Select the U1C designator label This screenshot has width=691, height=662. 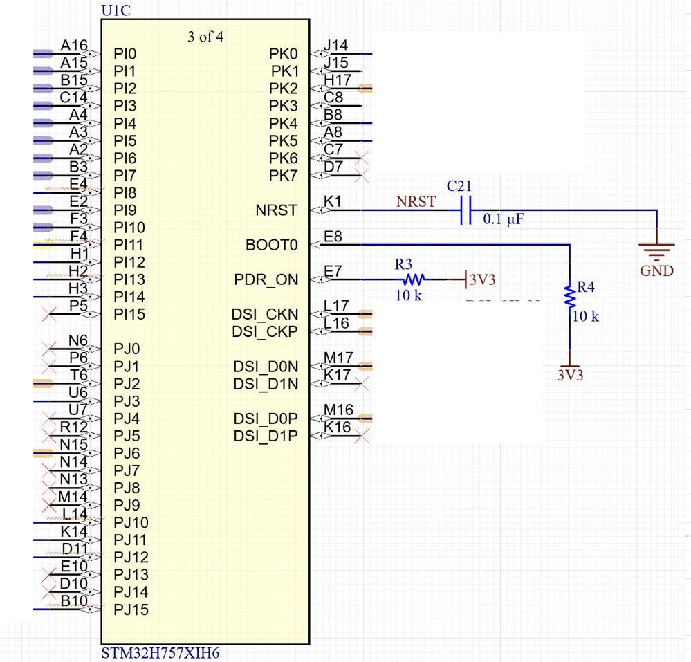coord(116,10)
